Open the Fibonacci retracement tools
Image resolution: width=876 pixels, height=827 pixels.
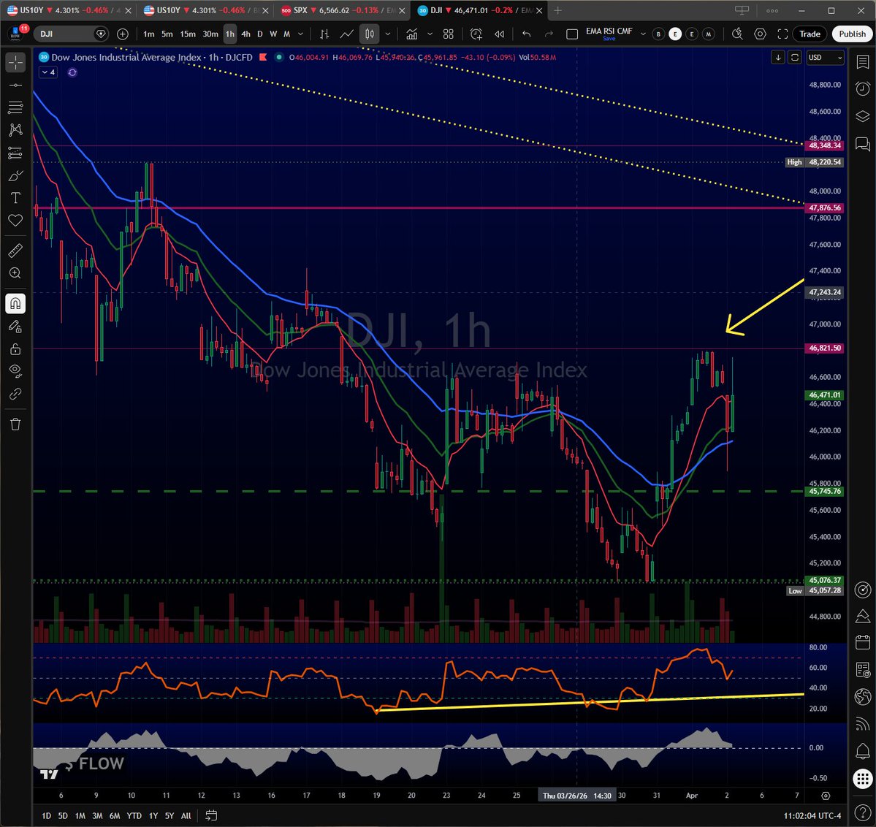tap(15, 107)
